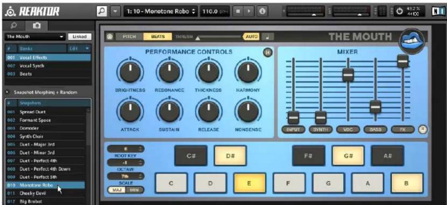The width and height of the screenshot is (447, 205).
Task: Open the Banks Edit dropdown menu
Action: tap(79, 48)
